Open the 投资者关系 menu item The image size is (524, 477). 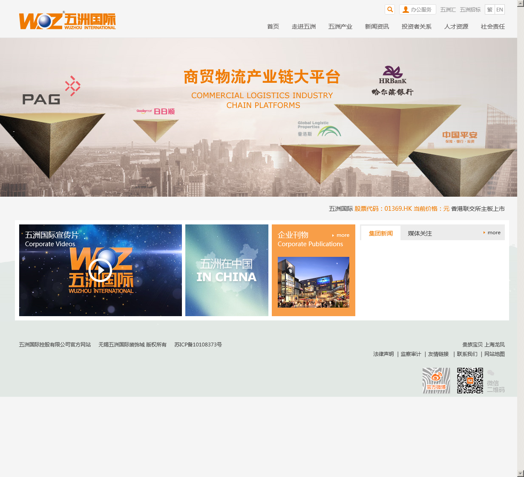[417, 26]
